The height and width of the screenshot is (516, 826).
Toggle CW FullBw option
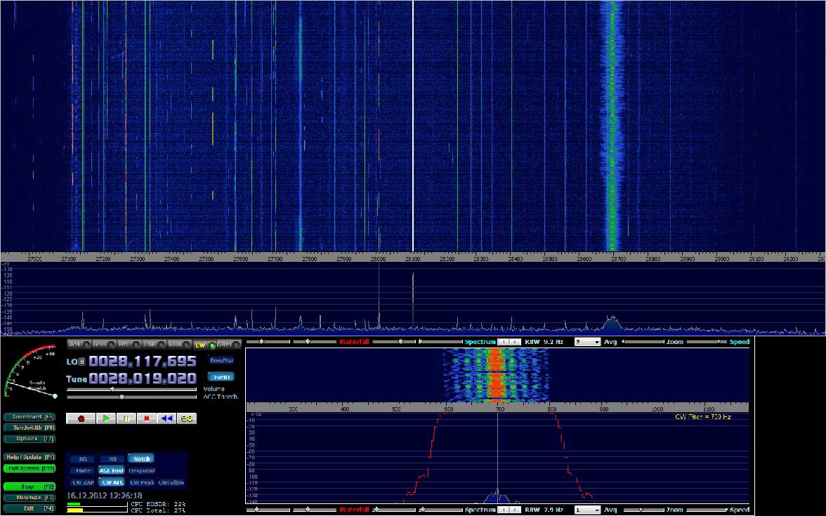[x=171, y=482]
